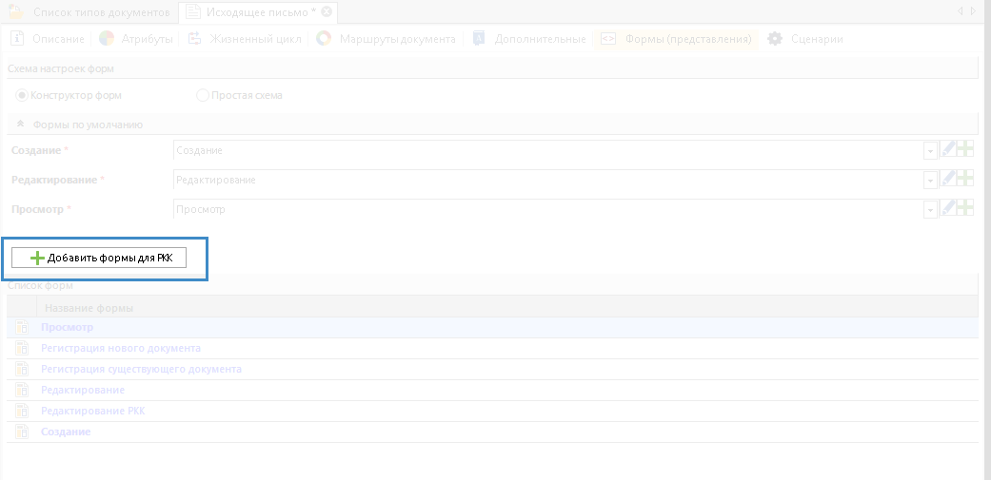Click the green plus icon for Создание
This screenshot has height=480, width=991.
(965, 150)
